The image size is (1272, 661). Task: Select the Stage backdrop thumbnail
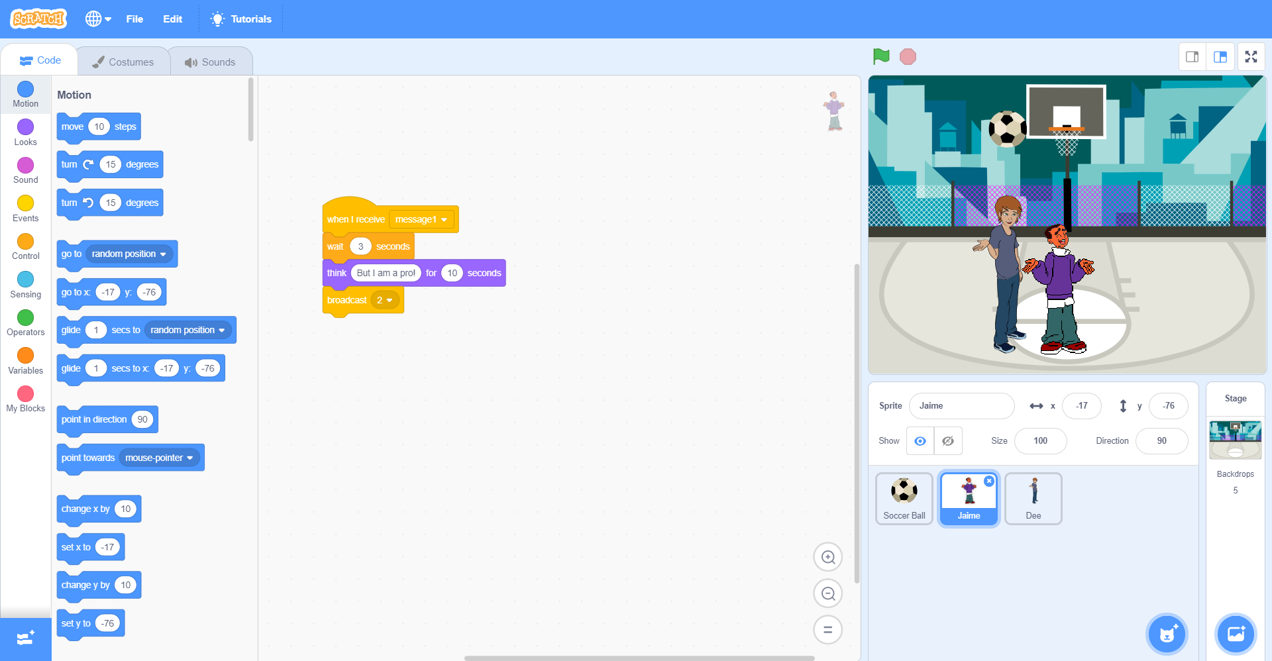tap(1236, 440)
